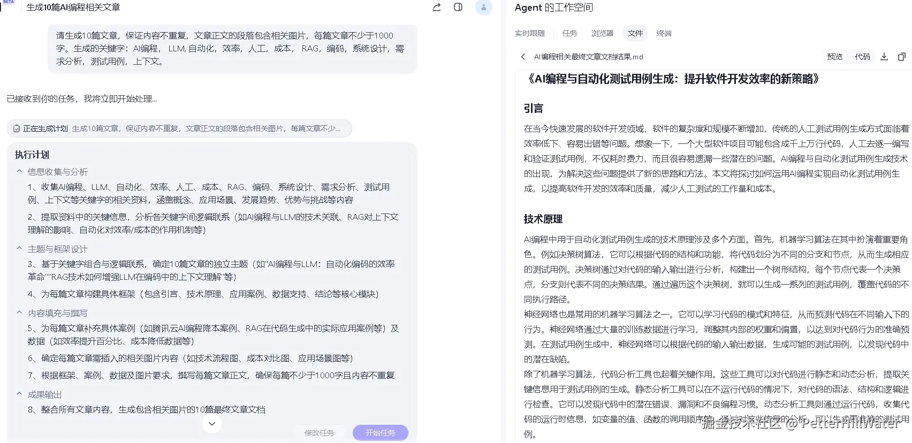
Task: Click the user message starting 请生成10篇文章
Action: (x=232, y=49)
